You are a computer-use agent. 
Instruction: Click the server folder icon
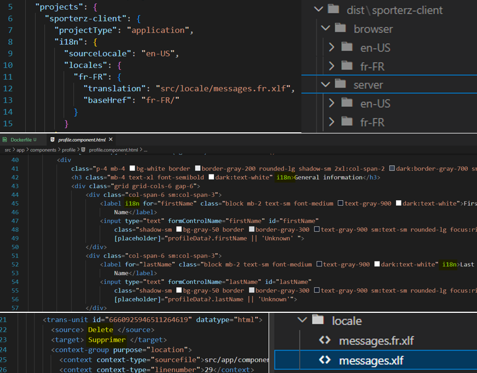pos(340,83)
